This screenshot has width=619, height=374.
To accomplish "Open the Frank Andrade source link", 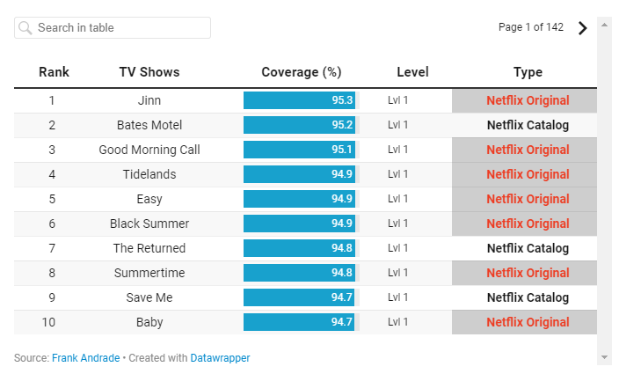I will coord(85,358).
